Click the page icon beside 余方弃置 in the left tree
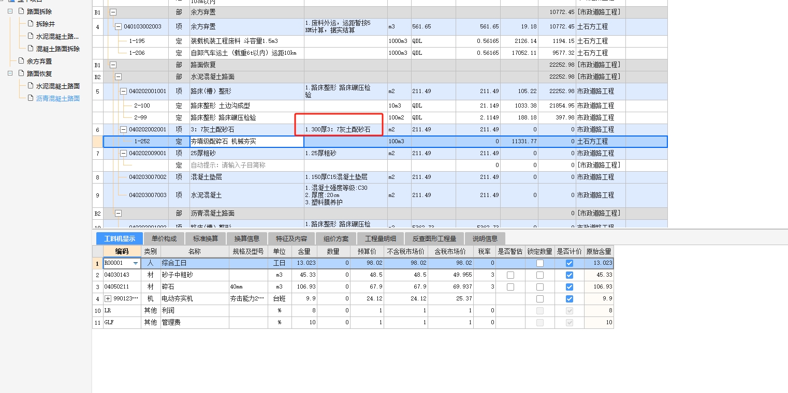 coord(21,61)
